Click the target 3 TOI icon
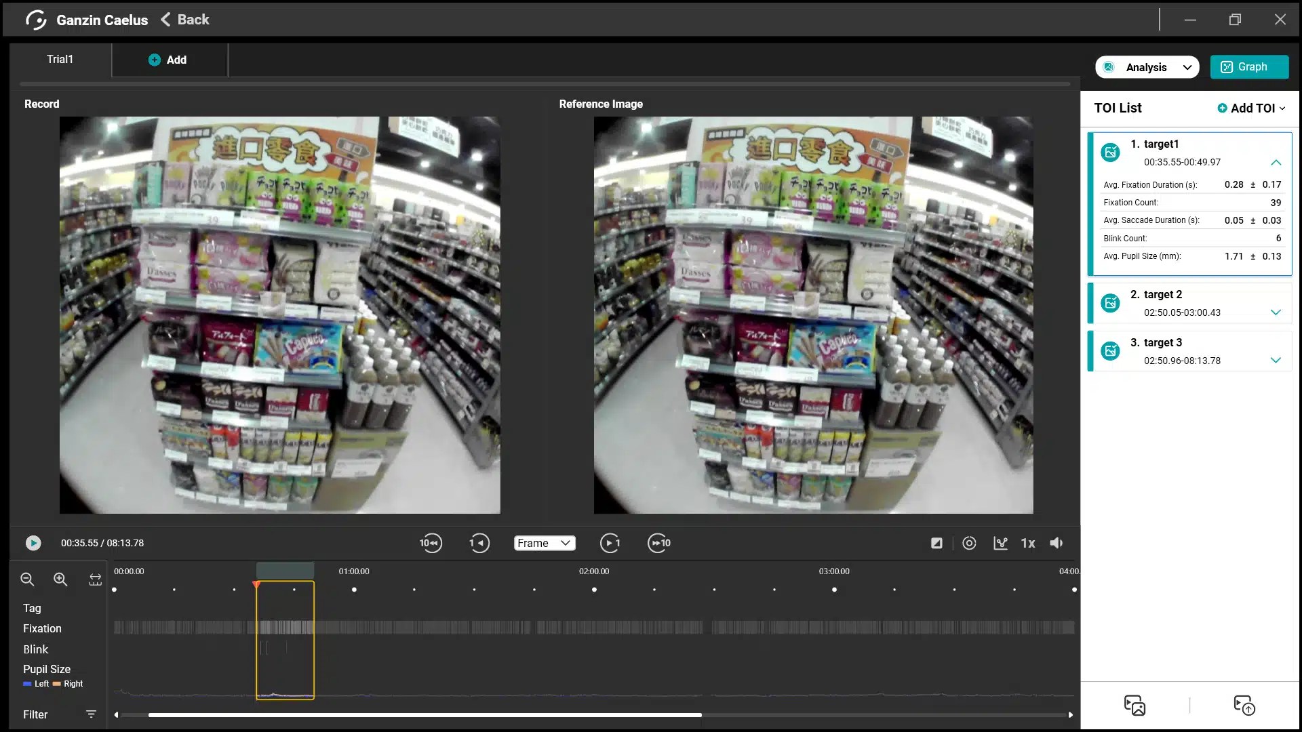The height and width of the screenshot is (732, 1302). 1110,351
